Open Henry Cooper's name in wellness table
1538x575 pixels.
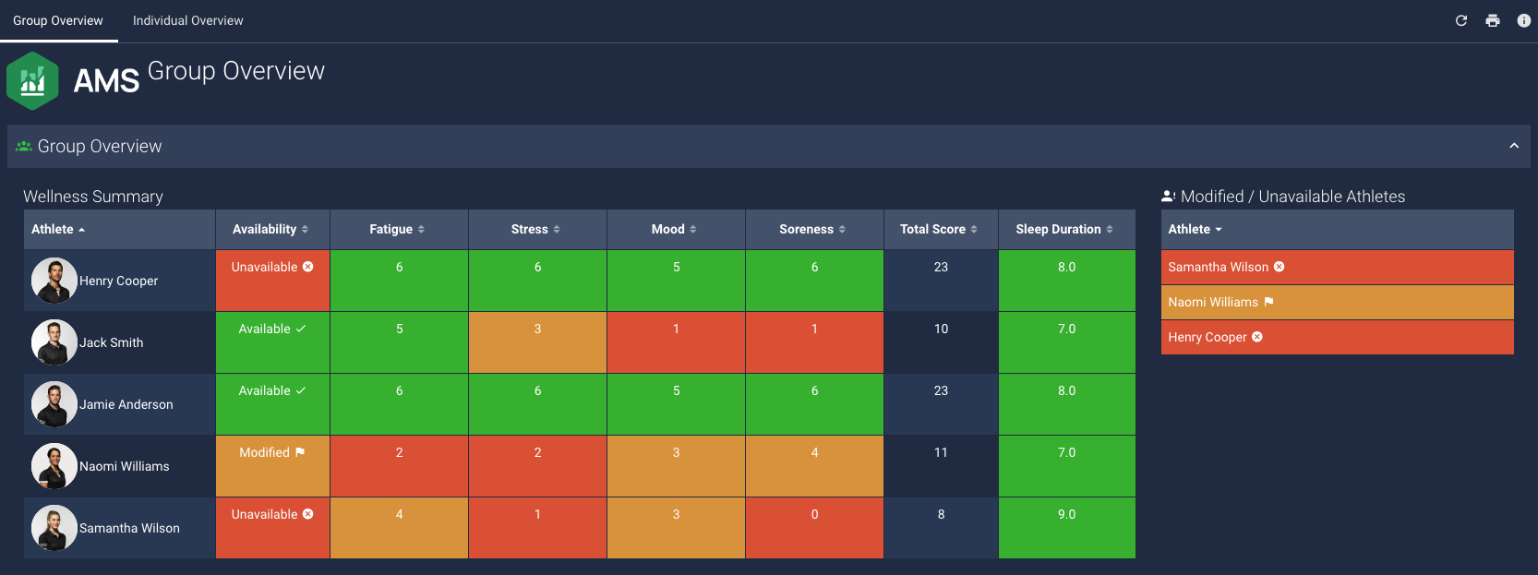coord(119,281)
